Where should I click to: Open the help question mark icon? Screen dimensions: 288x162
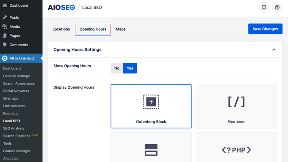277,7
